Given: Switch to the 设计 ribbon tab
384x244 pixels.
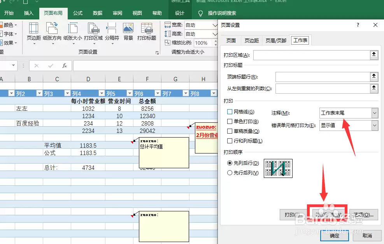Looking at the screenshot, I should (x=179, y=13).
